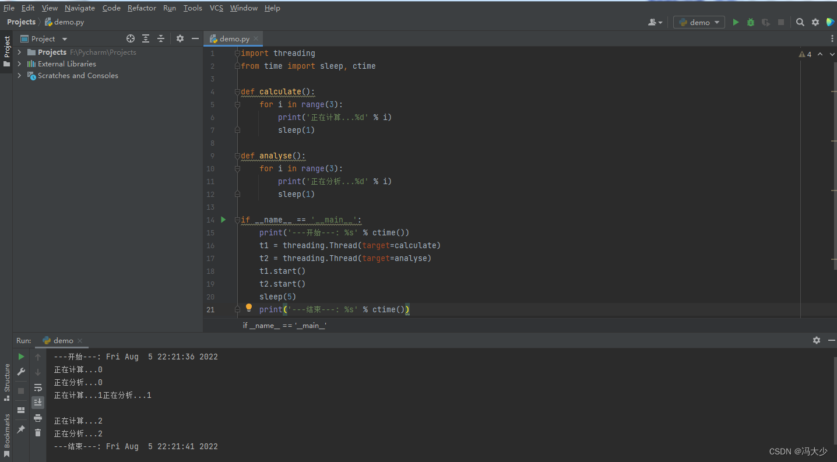Click demo.py in the navigation breadcrumb
The height and width of the screenshot is (462, 837).
(x=64, y=22)
